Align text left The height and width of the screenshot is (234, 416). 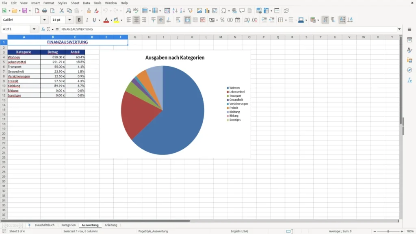129,20
